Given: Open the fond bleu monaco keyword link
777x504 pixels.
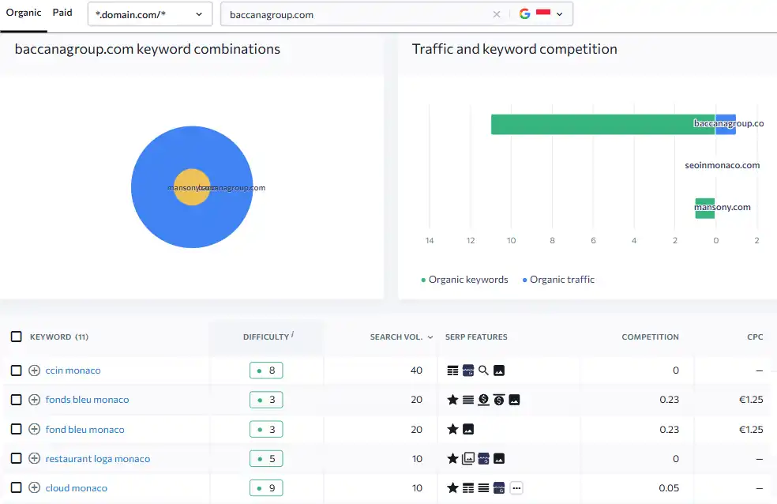Looking at the screenshot, I should pos(84,429).
